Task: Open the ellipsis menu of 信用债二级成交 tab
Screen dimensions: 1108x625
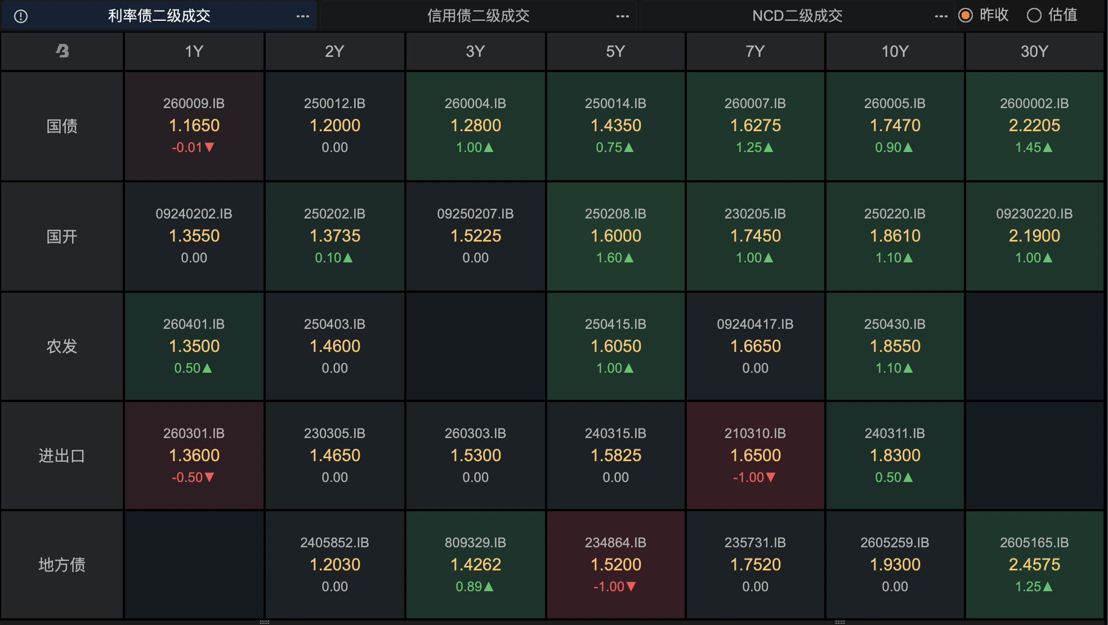Action: click(623, 16)
